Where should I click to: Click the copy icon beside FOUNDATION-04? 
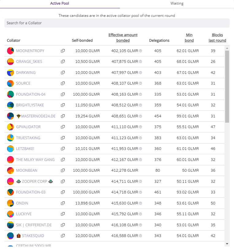(x=63, y=94)
